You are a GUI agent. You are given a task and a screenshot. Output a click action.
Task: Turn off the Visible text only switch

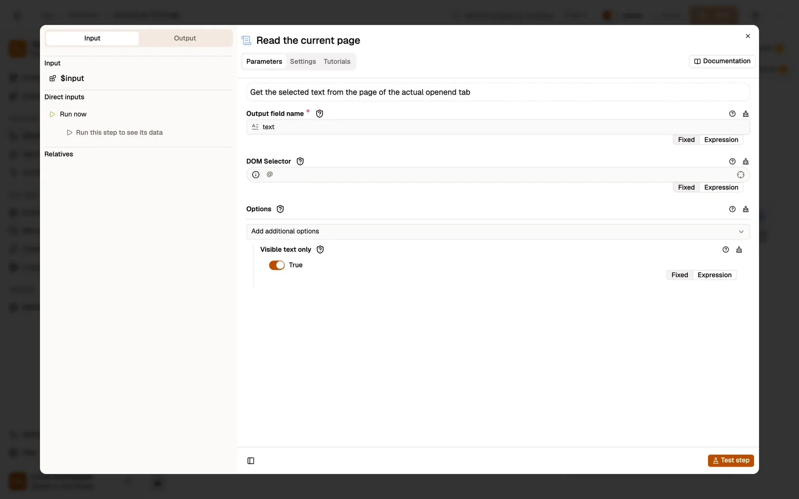point(276,265)
